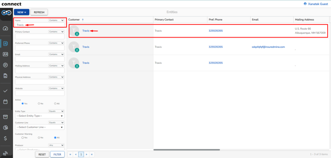Open the dollar sign sidebar icon
Screen dimensions: 331x158
(5, 138)
